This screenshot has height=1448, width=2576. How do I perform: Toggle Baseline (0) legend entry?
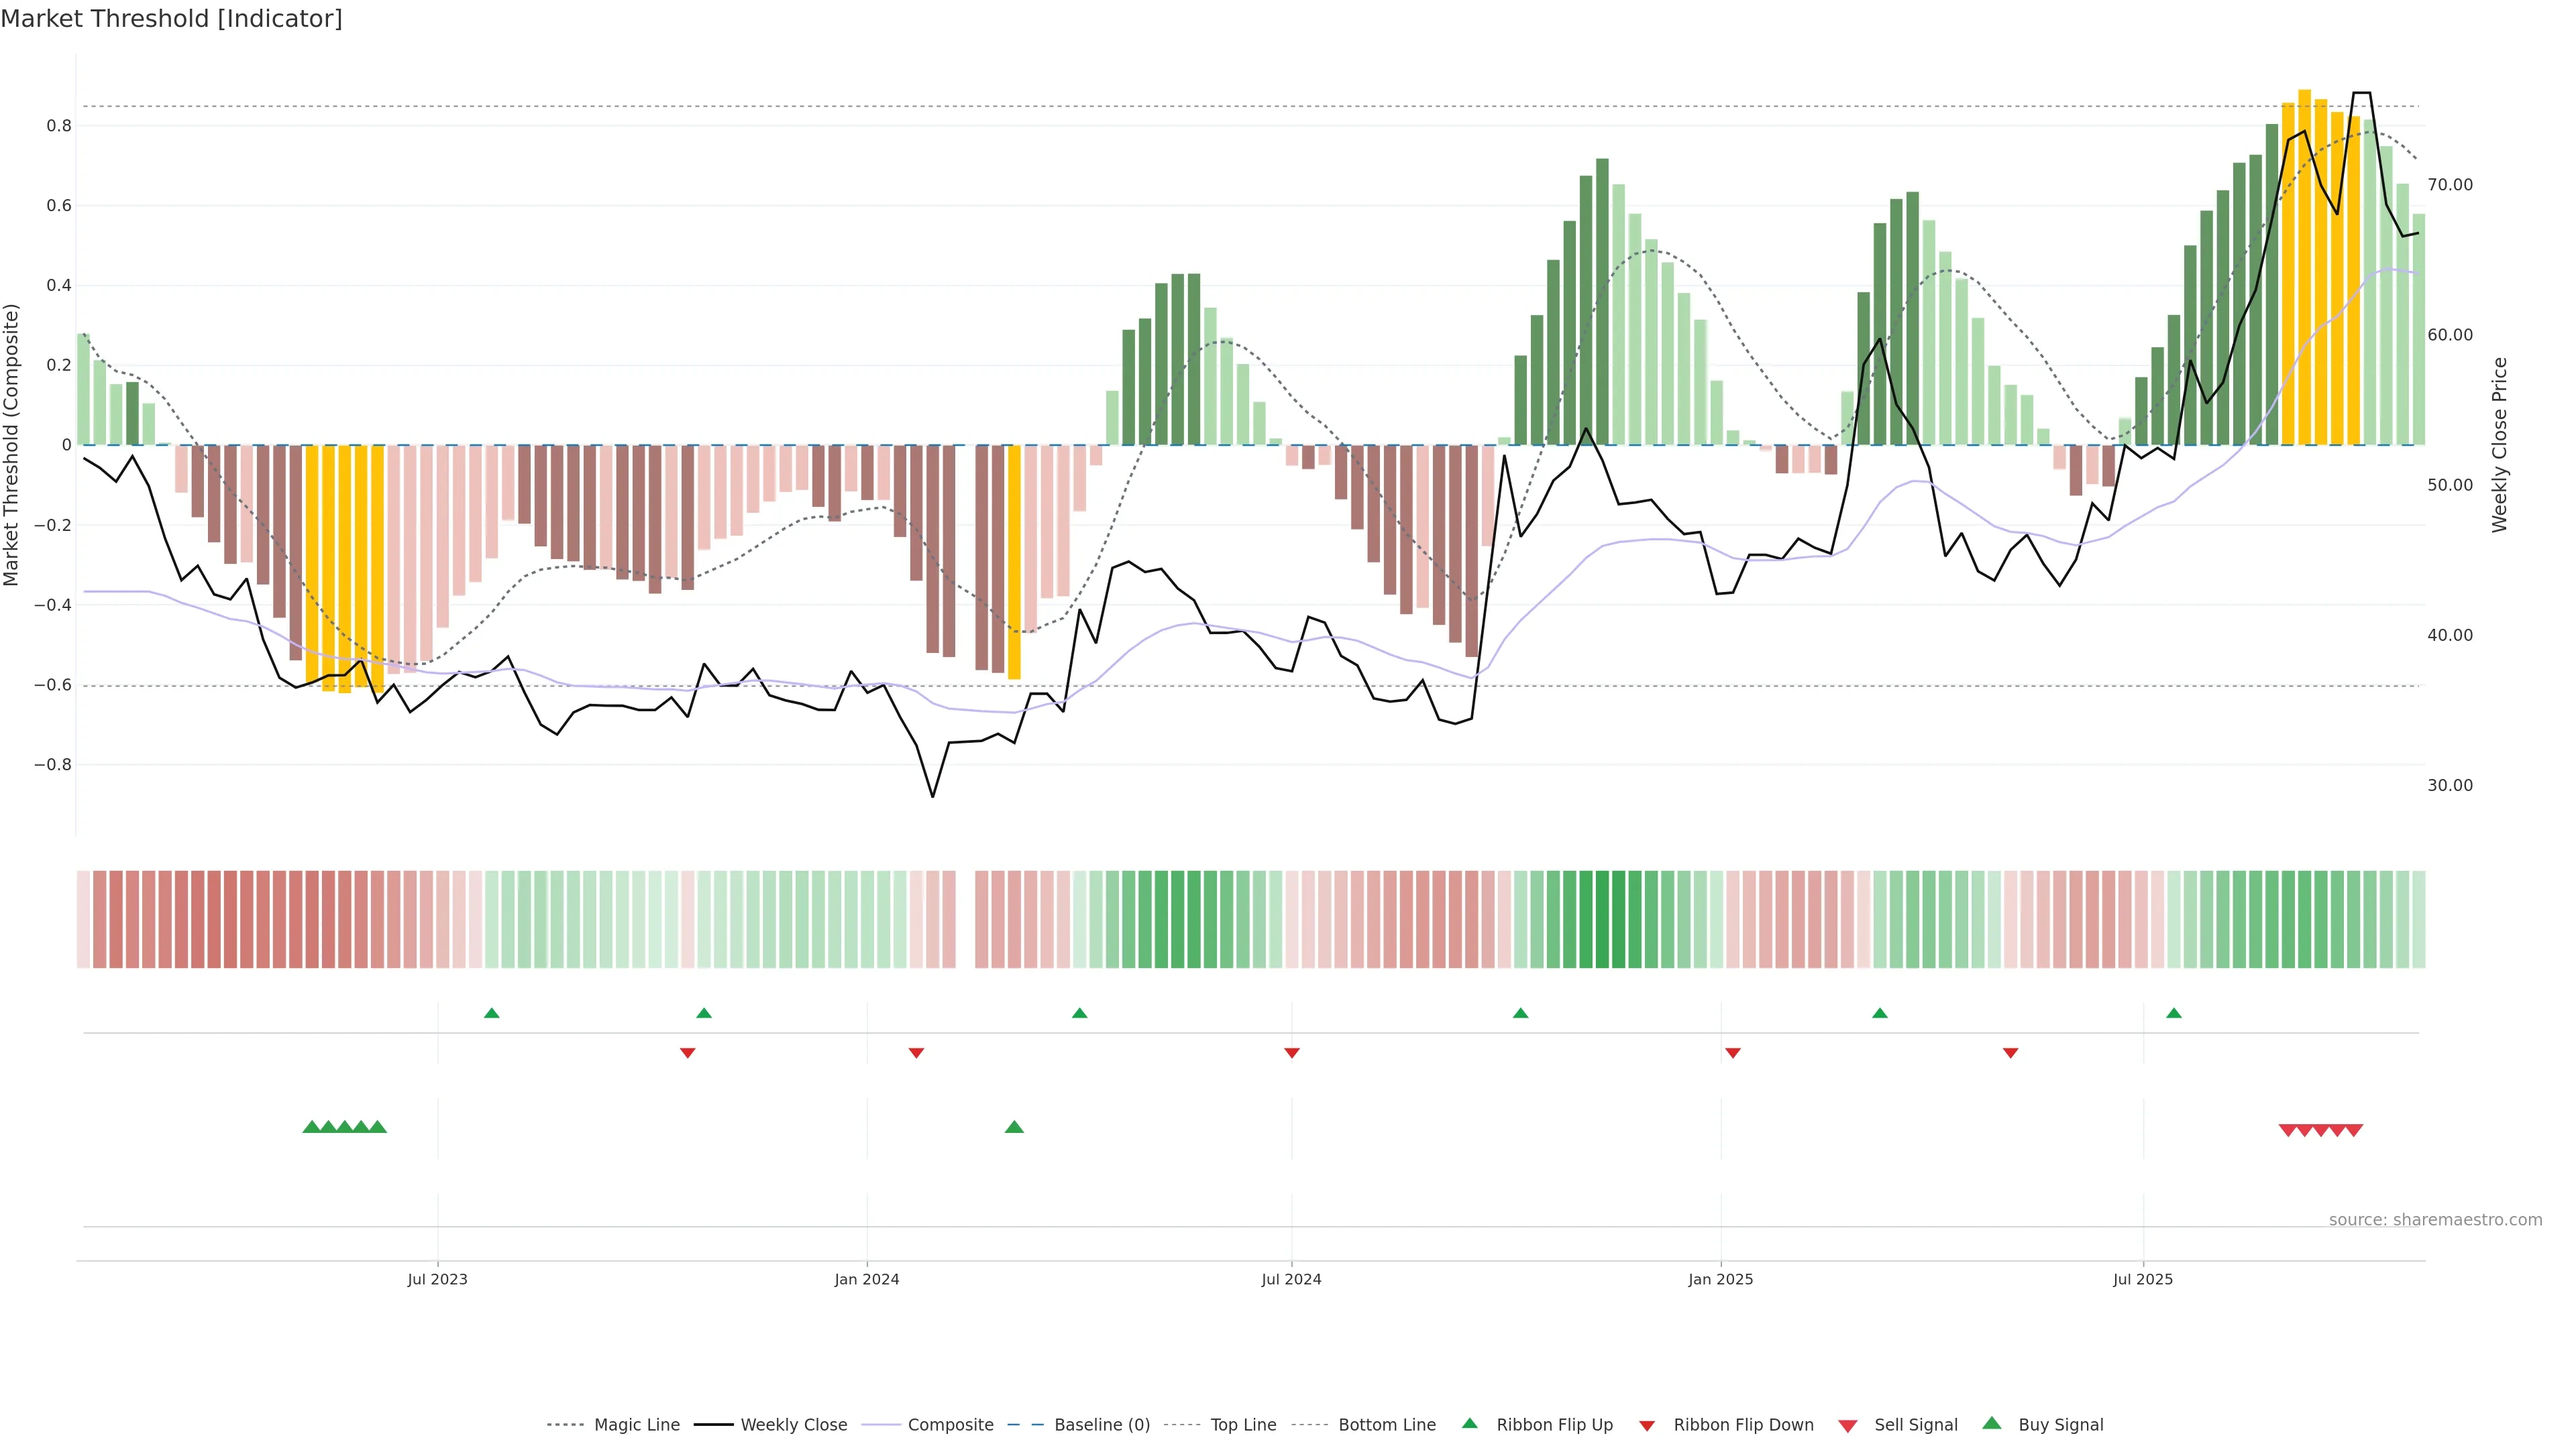click(1101, 1425)
